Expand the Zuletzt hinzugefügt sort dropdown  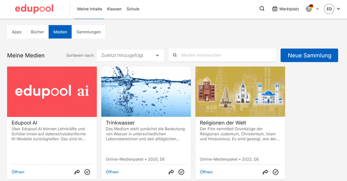point(130,55)
